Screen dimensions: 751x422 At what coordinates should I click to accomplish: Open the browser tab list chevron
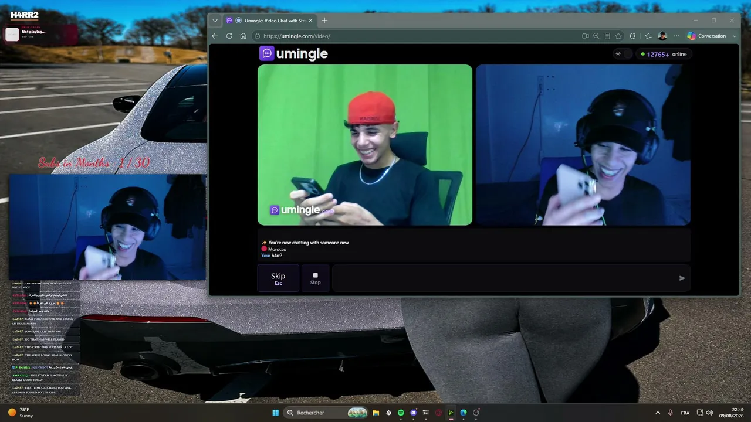coord(215,21)
